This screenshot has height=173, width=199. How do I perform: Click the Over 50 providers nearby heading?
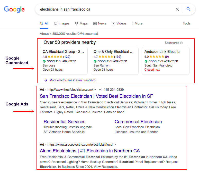click(70, 42)
